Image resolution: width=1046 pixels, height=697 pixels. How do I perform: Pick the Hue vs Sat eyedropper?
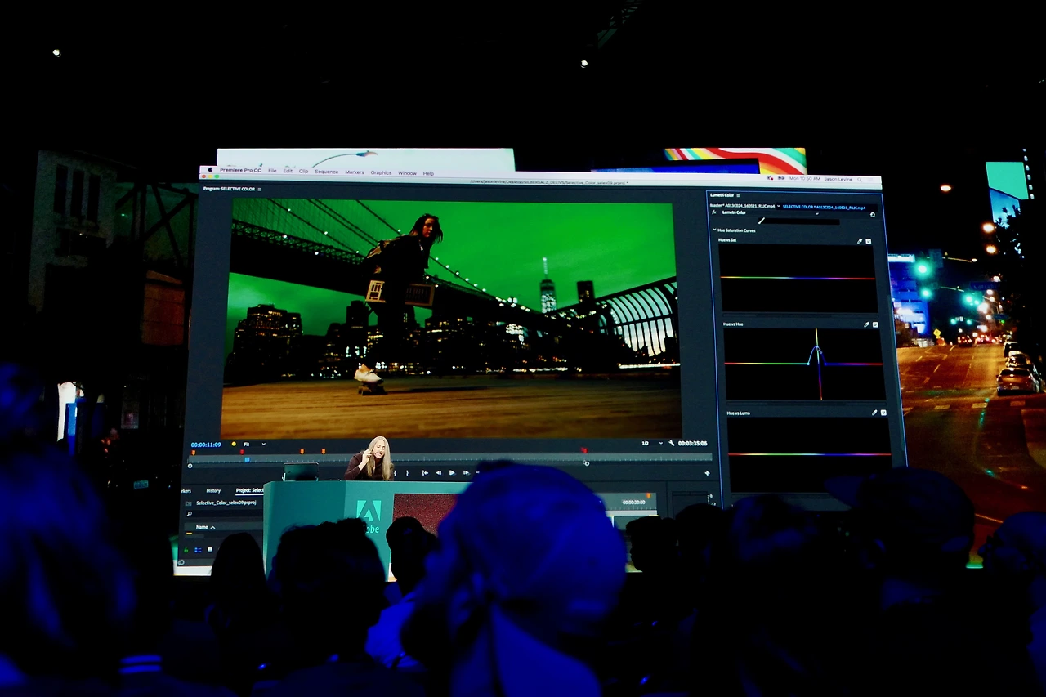click(860, 241)
